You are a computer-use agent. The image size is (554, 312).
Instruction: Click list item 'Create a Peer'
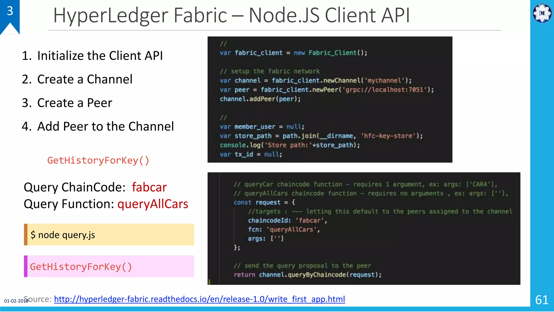(74, 103)
